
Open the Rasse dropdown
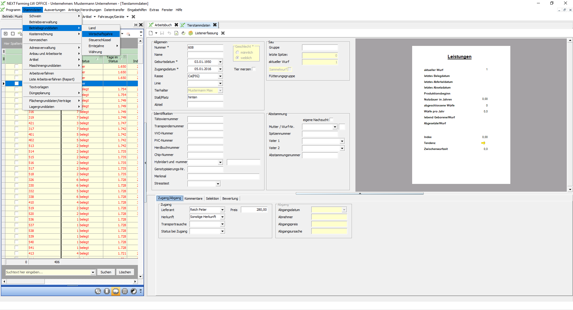coord(220,76)
